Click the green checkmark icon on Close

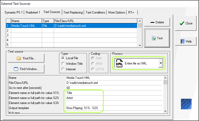[x=182, y=23]
